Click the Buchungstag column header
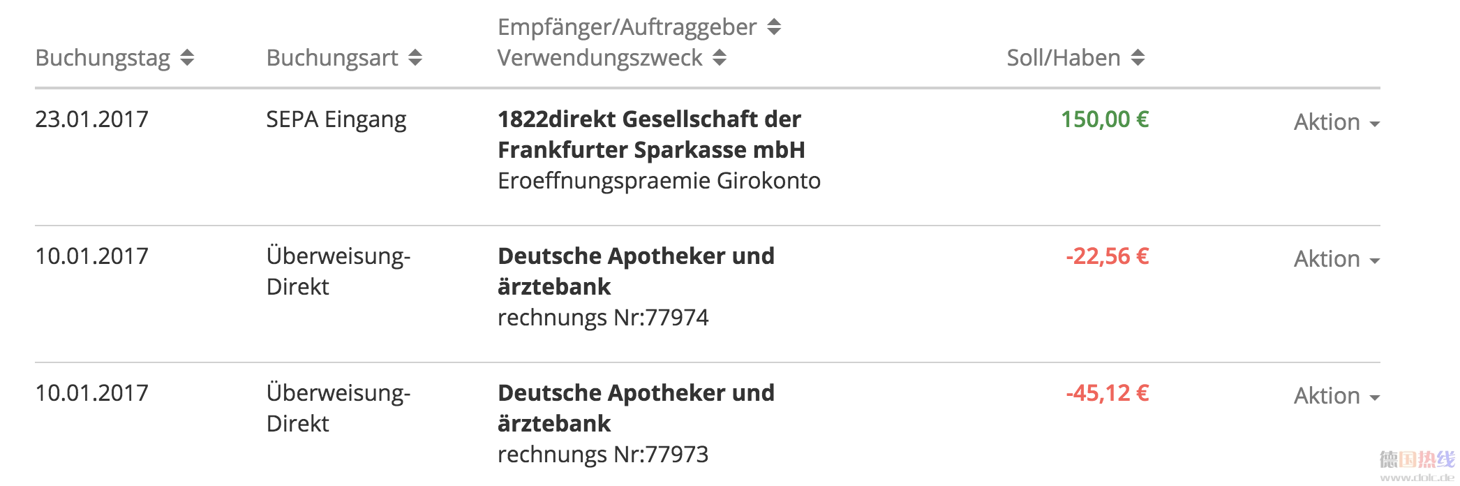 click(103, 59)
